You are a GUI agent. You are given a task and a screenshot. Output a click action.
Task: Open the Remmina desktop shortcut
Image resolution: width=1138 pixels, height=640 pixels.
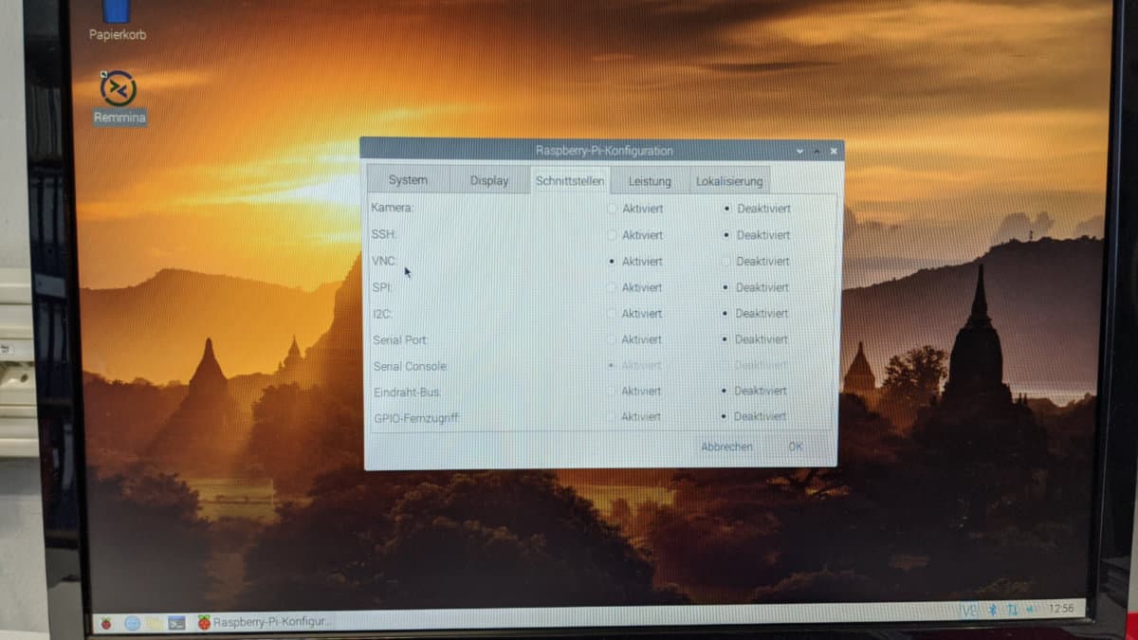pyautogui.click(x=119, y=90)
